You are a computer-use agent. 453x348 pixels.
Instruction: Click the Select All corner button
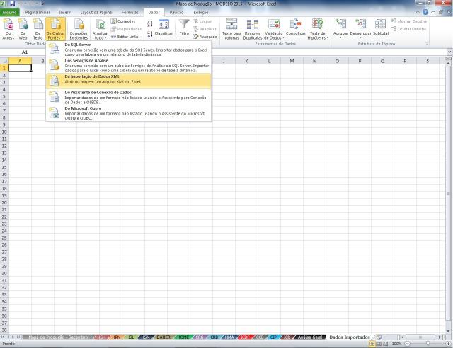pyautogui.click(x=4, y=61)
